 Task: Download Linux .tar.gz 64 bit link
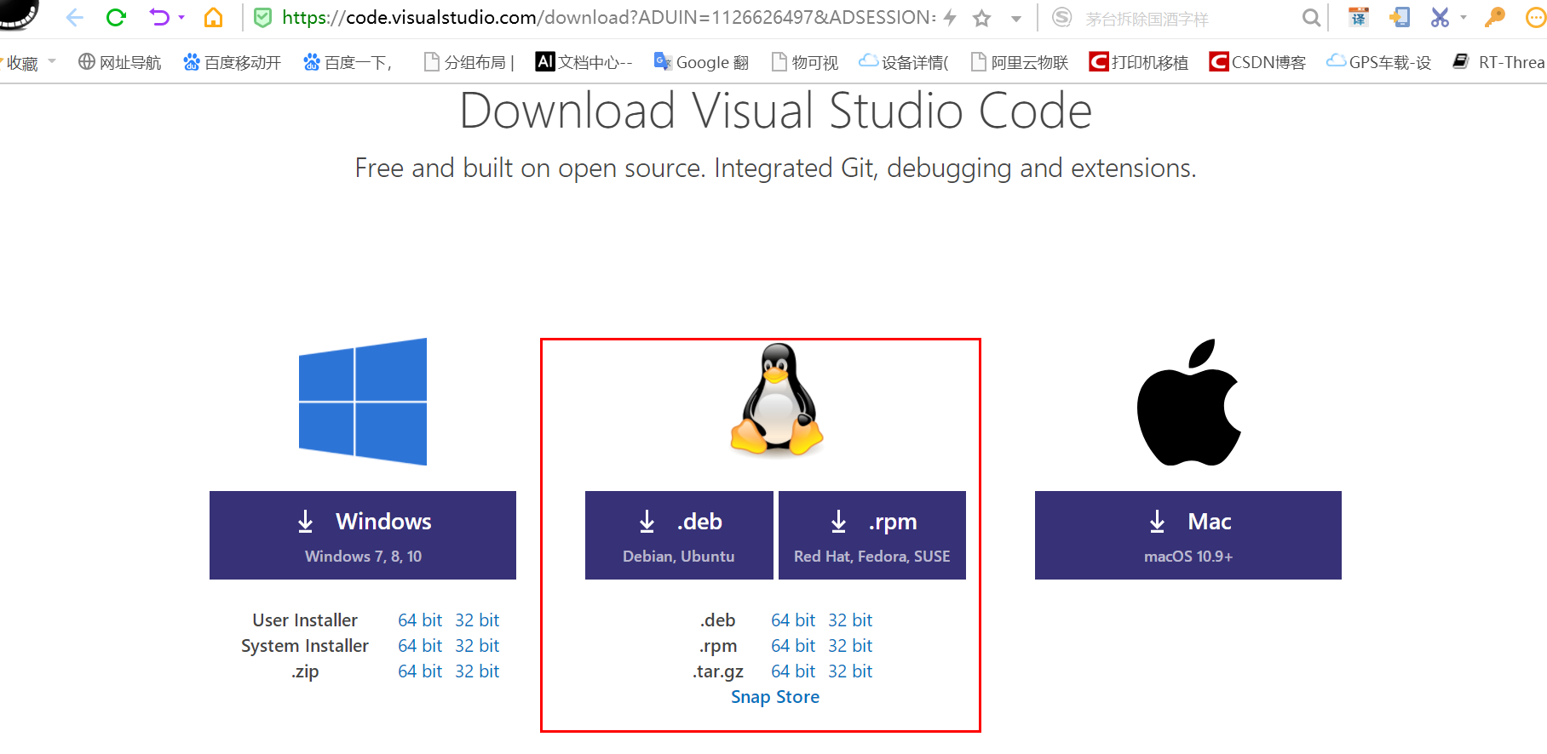(793, 671)
